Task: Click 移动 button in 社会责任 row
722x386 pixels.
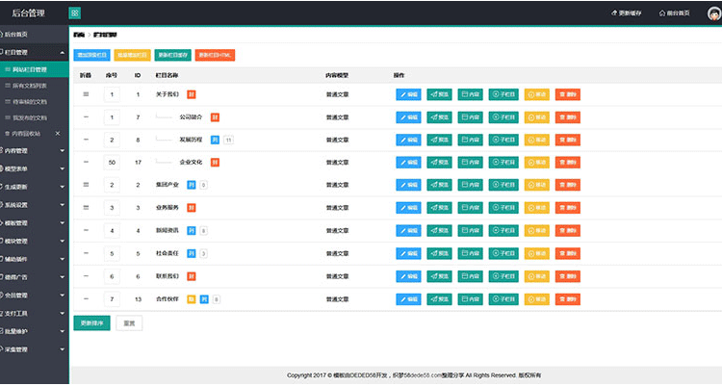Action: pyautogui.click(x=537, y=253)
